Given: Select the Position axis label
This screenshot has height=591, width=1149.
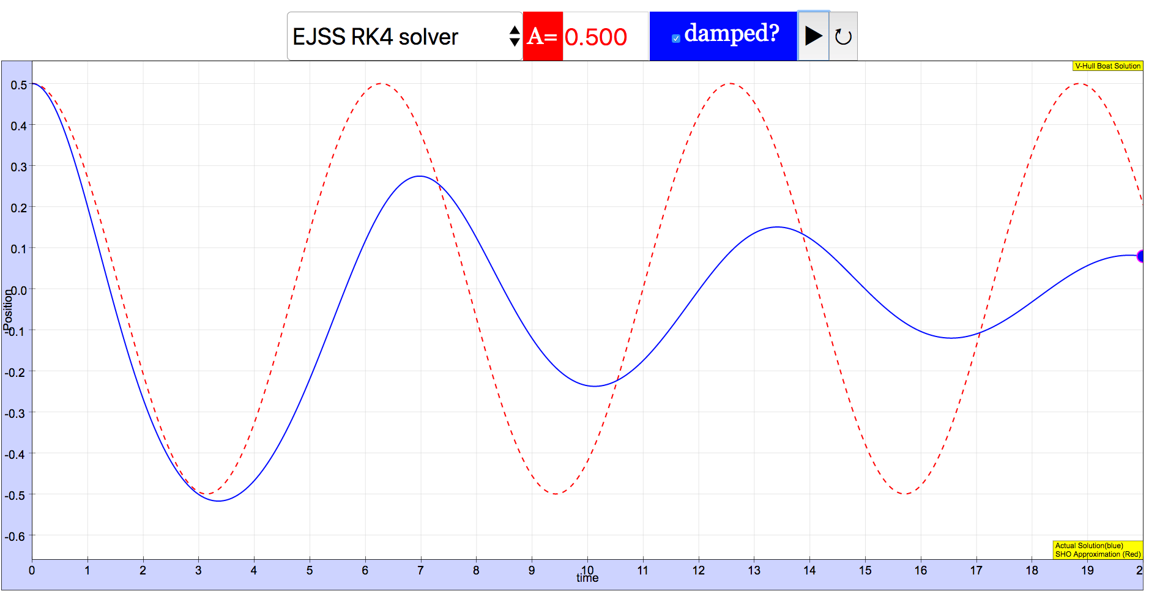Looking at the screenshot, I should click(x=7, y=310).
